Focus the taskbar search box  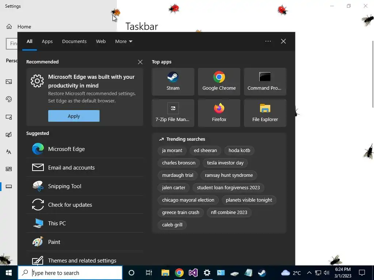tap(70, 273)
